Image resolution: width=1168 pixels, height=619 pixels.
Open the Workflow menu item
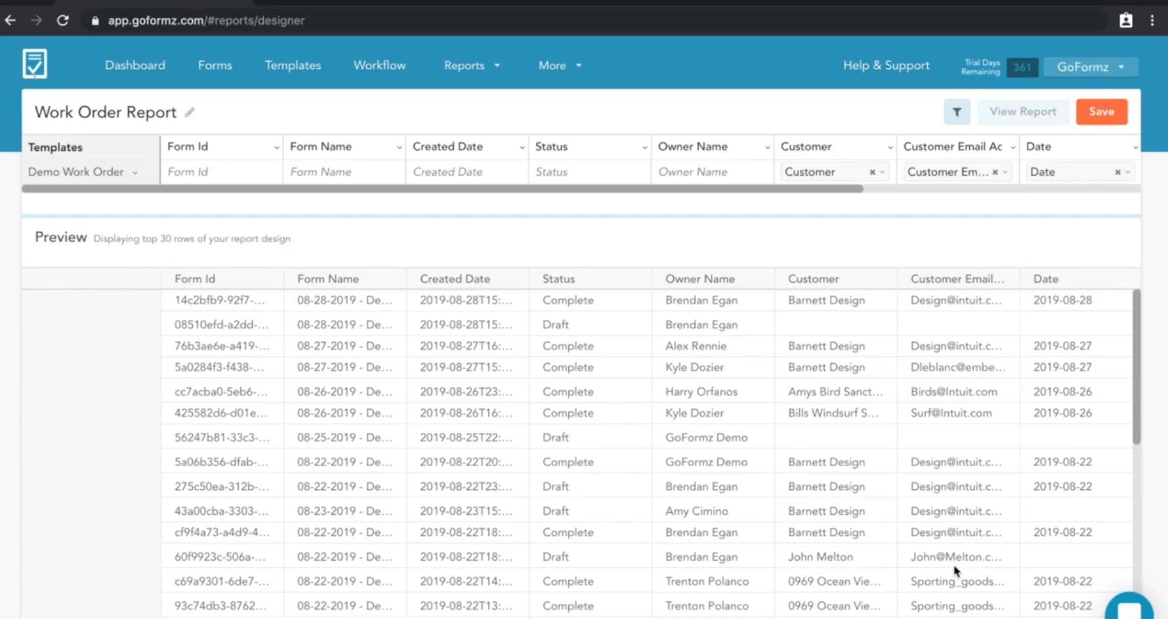(379, 65)
